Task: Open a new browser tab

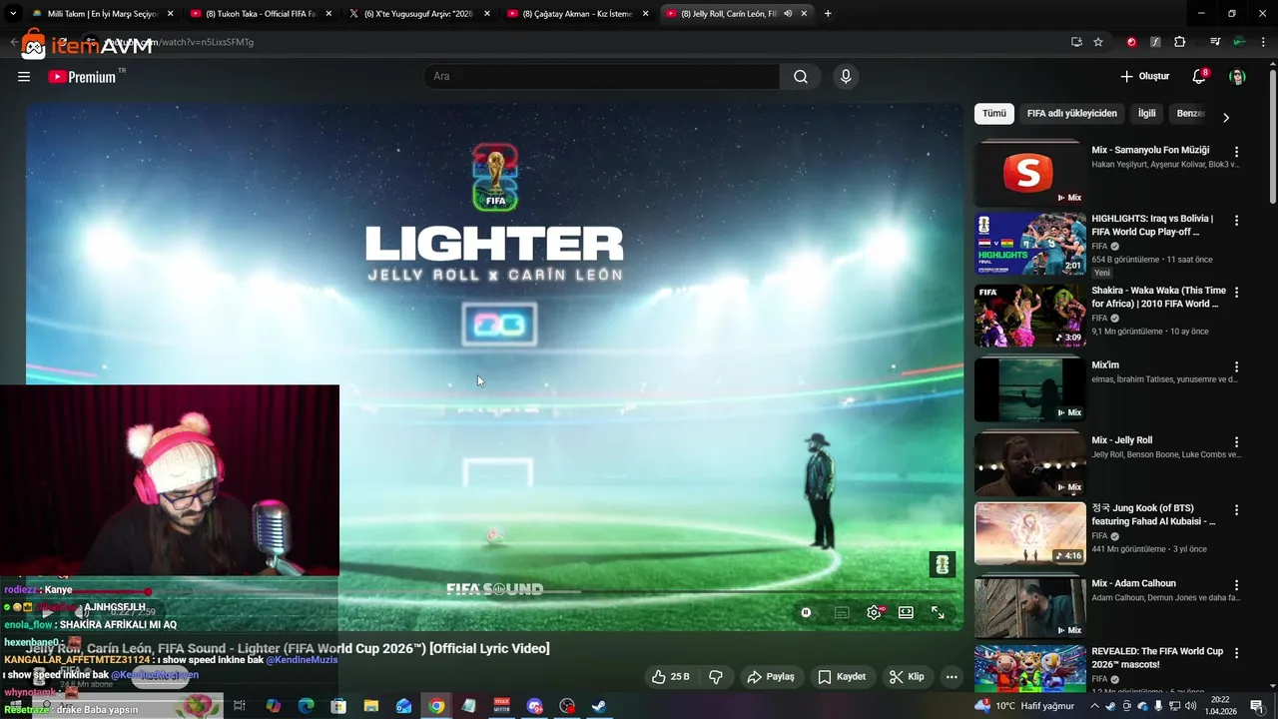Action: (828, 14)
